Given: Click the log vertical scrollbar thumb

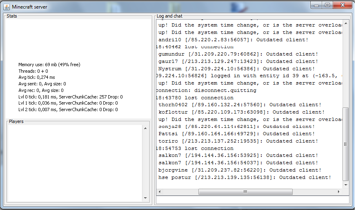Looking at the screenshot, I should click(346, 144).
